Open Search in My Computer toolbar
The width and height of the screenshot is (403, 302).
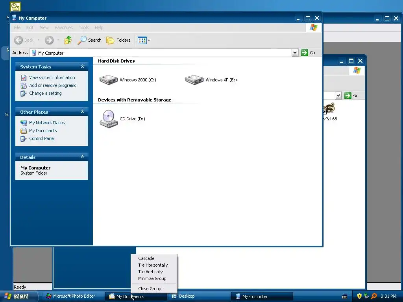pos(89,40)
